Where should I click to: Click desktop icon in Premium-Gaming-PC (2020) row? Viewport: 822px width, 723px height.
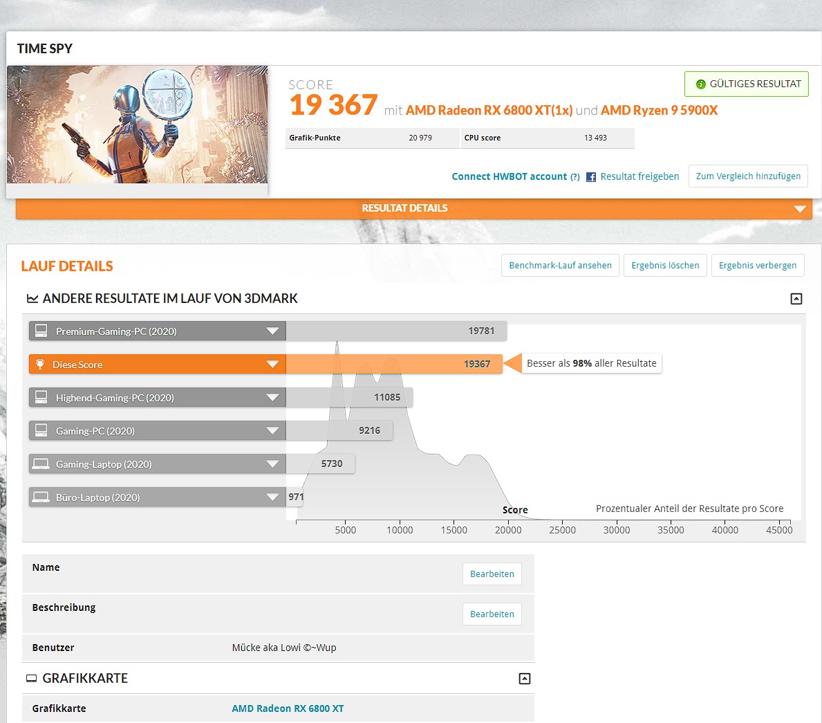click(41, 331)
